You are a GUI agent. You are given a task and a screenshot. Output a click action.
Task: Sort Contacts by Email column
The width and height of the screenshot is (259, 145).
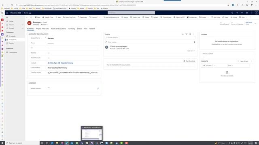[x=230, y=65]
